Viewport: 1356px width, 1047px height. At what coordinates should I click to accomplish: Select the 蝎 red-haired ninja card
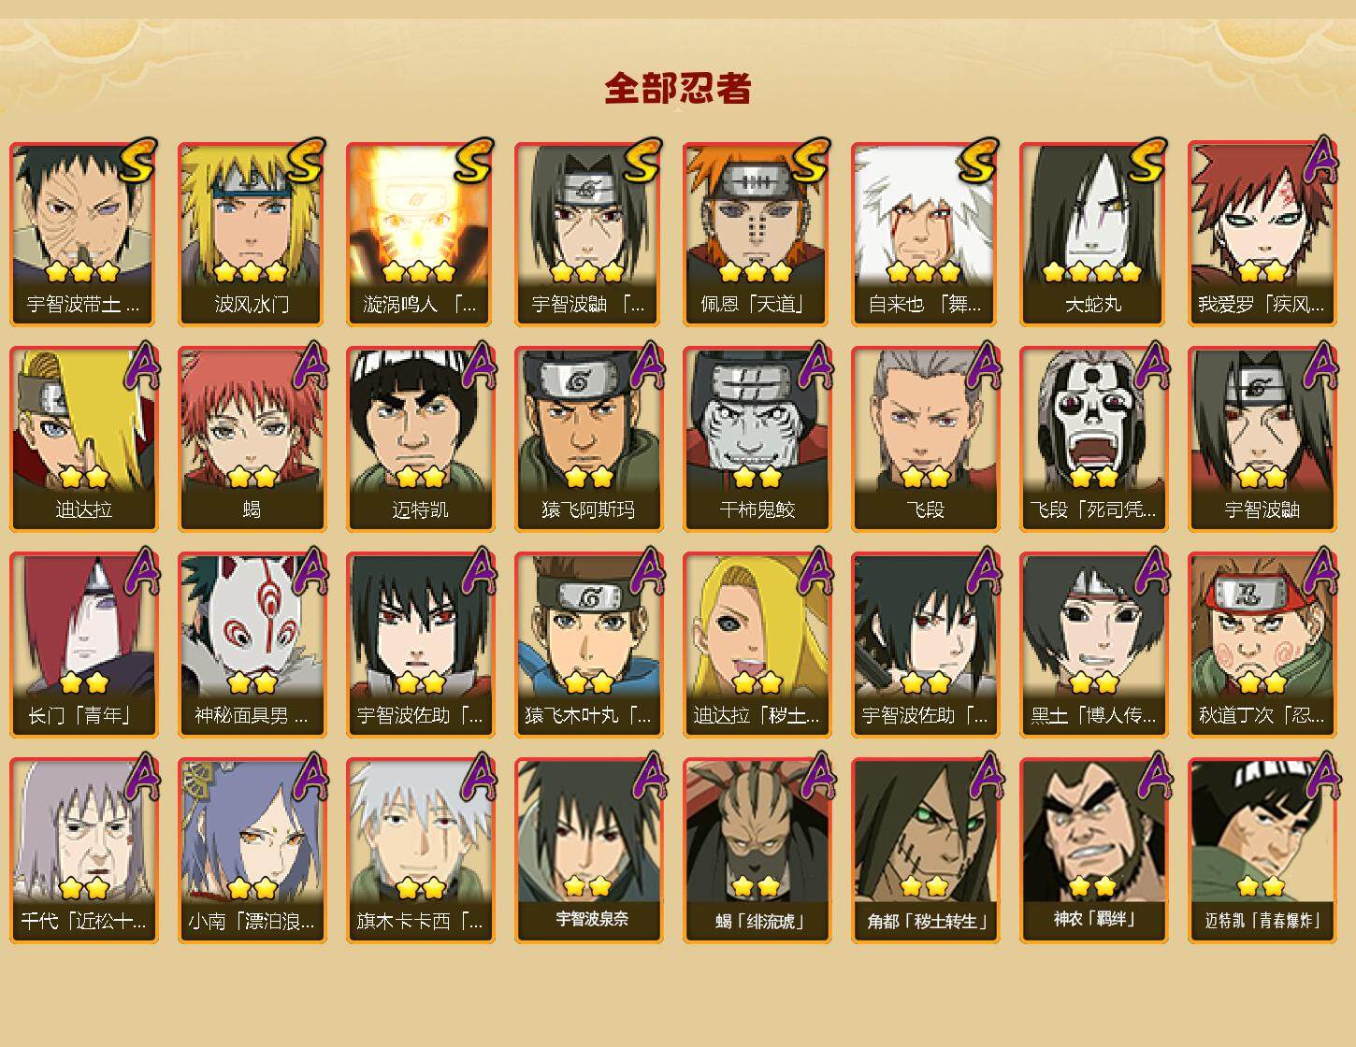point(252,439)
